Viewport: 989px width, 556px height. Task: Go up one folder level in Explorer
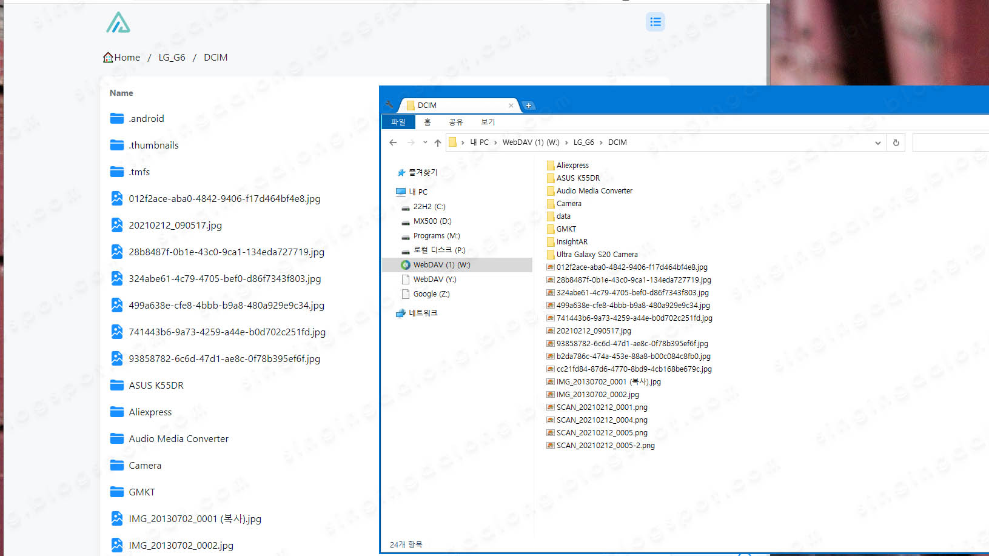(x=438, y=142)
